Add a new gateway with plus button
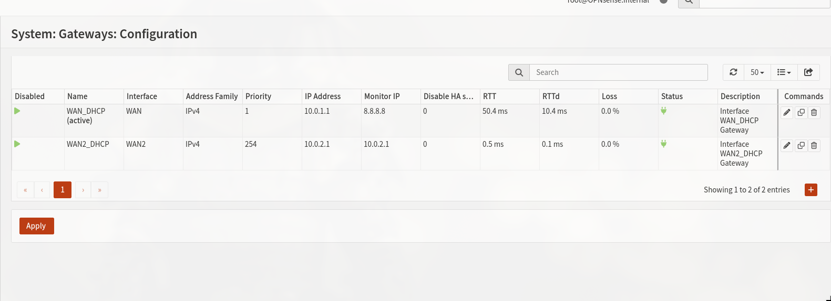The width and height of the screenshot is (831, 301). pos(811,190)
